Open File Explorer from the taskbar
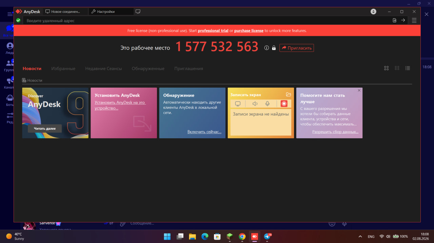 point(192,237)
